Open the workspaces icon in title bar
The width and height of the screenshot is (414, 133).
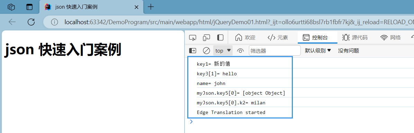11,7
